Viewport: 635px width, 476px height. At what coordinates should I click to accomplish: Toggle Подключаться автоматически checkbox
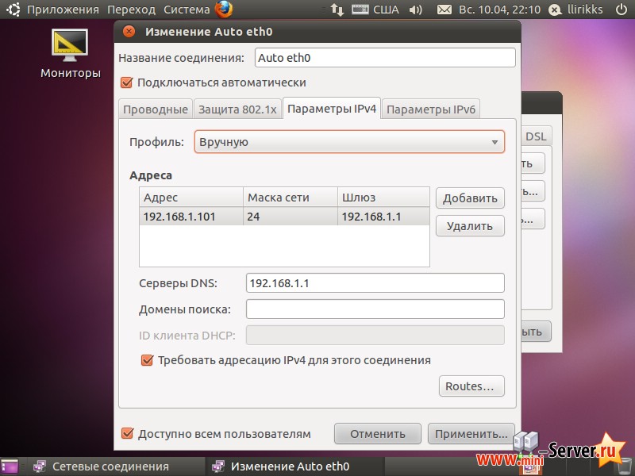point(127,83)
